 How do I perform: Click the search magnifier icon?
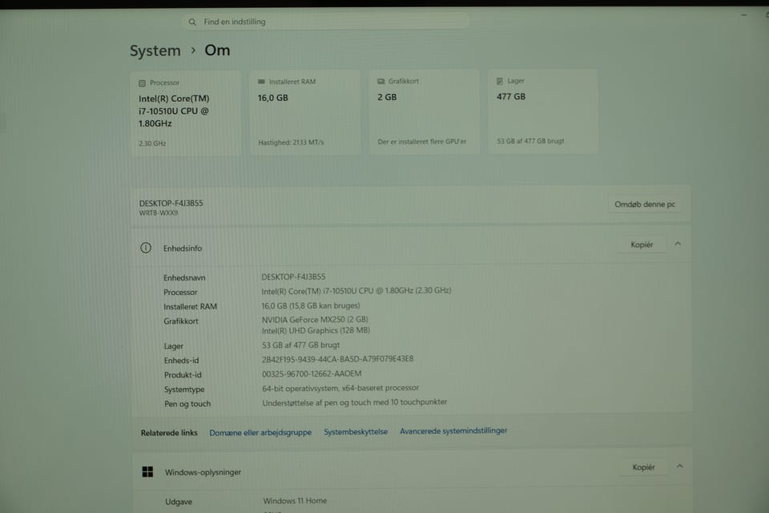[192, 22]
